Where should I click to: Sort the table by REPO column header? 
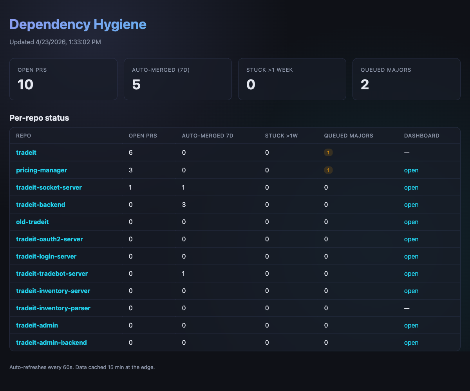click(x=23, y=136)
